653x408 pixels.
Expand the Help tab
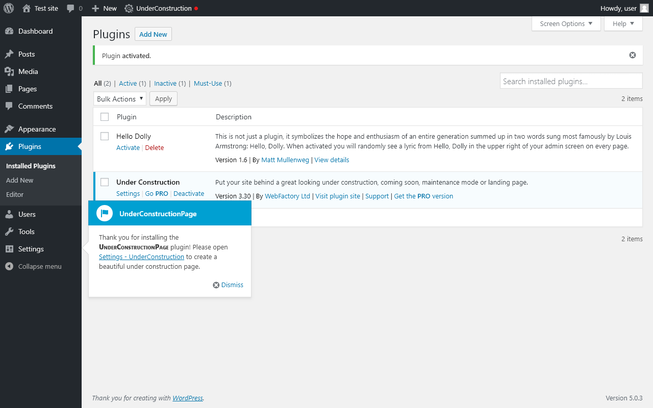coord(623,23)
